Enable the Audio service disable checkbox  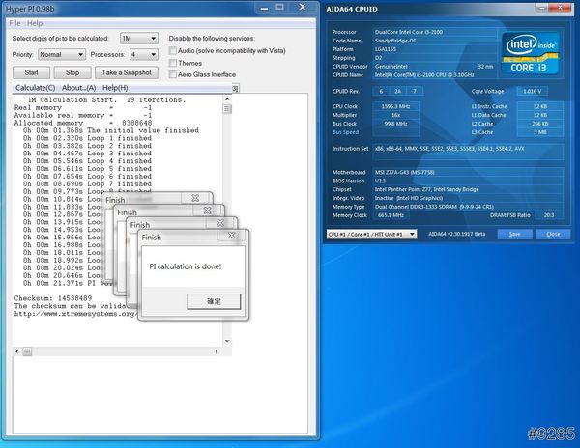coord(173,49)
